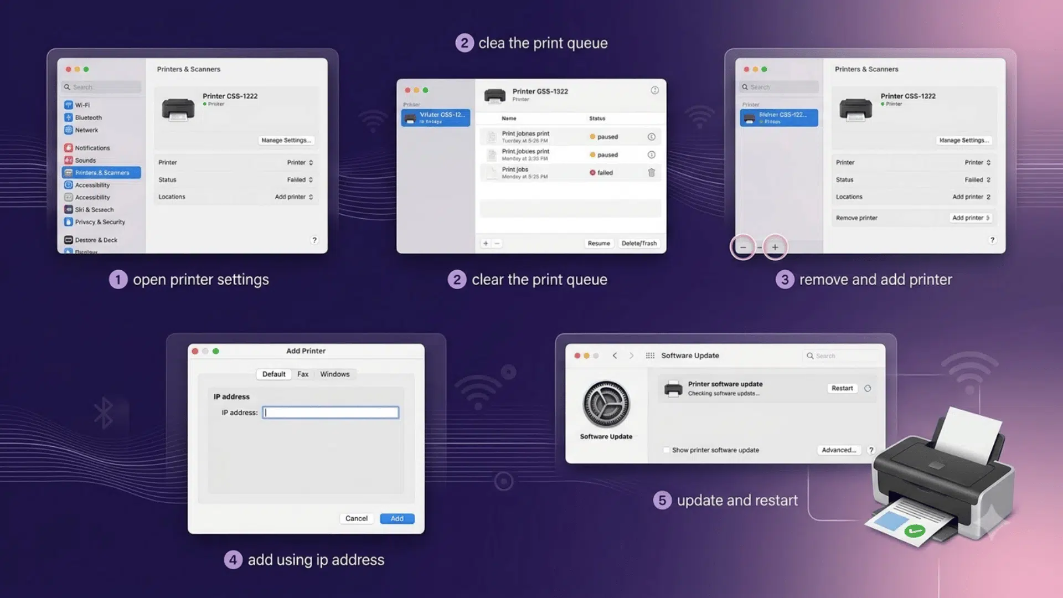Click the minus button in the print queue window
The height and width of the screenshot is (598, 1063).
[497, 243]
